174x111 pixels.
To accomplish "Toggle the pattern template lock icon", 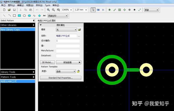I will pyautogui.click(x=78, y=71).
